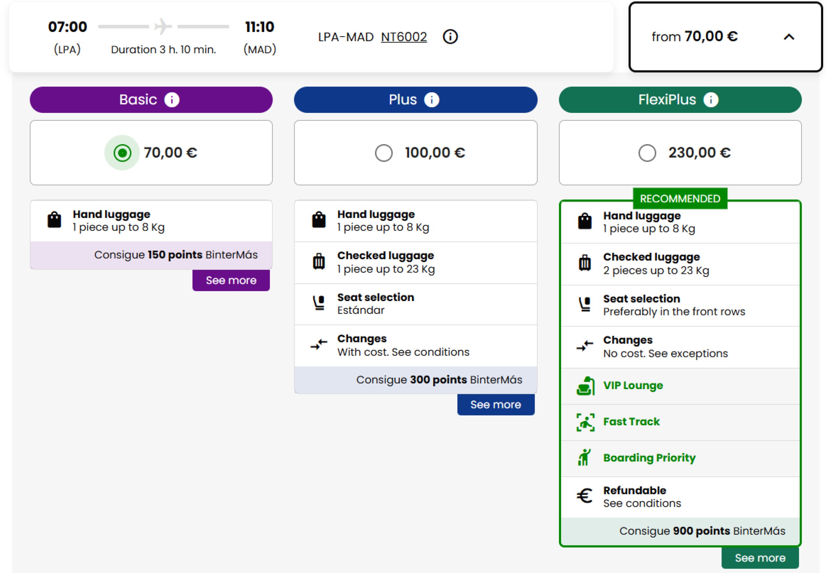Viewport: 826px width, 573px height.
Task: Select the FlexiPlus 230,00 € fare
Action: (647, 153)
